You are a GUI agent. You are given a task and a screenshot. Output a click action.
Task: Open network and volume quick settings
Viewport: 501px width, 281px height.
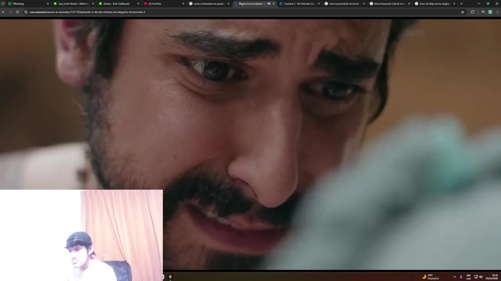coord(478,277)
